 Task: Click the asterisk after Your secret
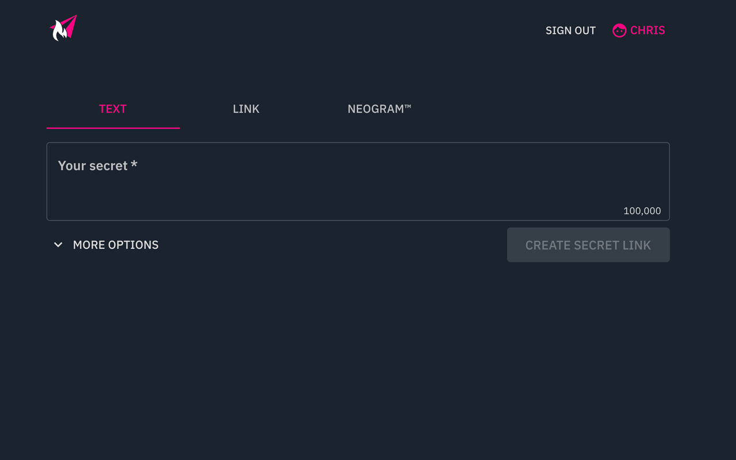(134, 164)
